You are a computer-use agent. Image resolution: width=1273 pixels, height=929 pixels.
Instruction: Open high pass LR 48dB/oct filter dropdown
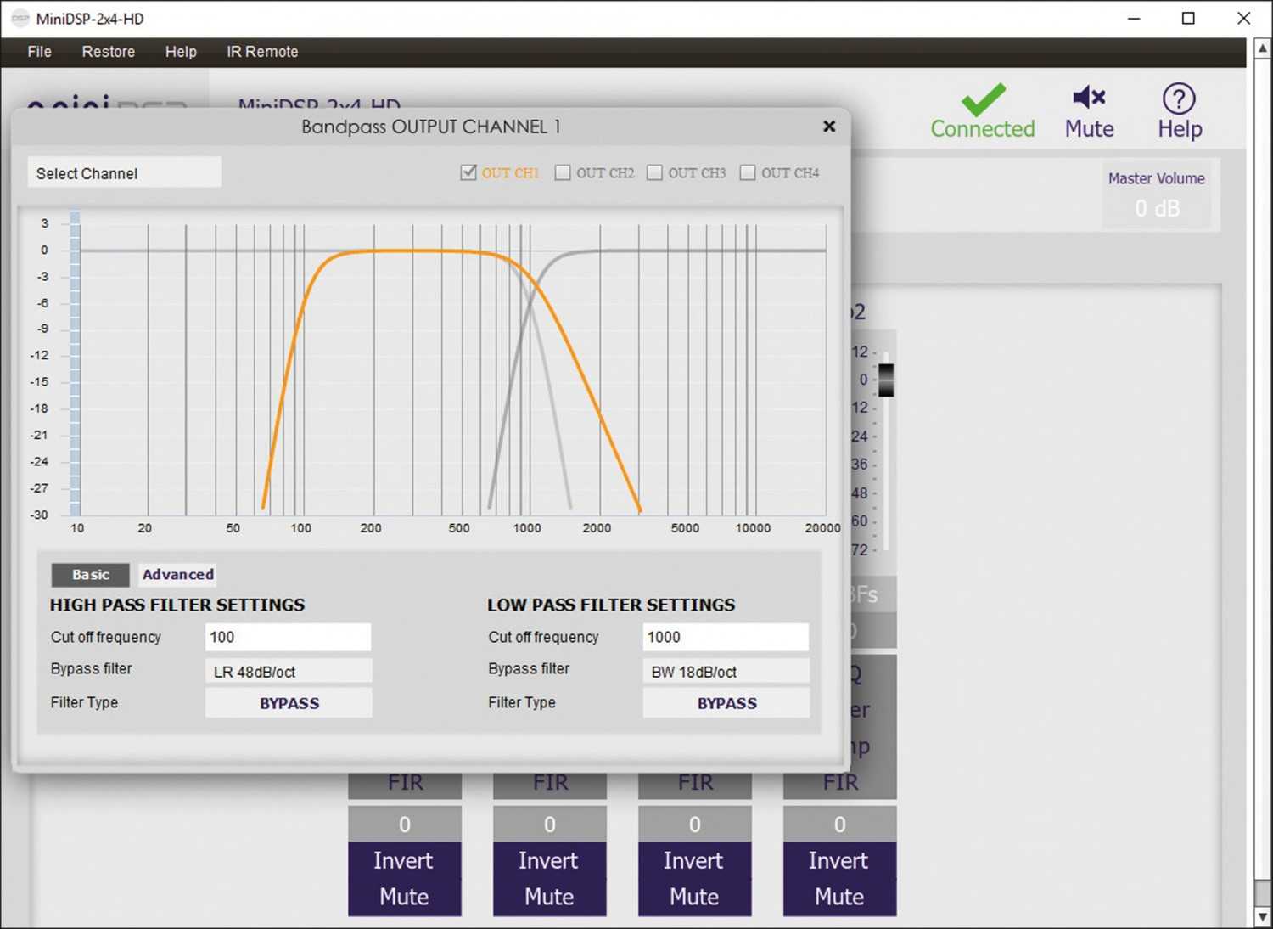[x=289, y=671]
